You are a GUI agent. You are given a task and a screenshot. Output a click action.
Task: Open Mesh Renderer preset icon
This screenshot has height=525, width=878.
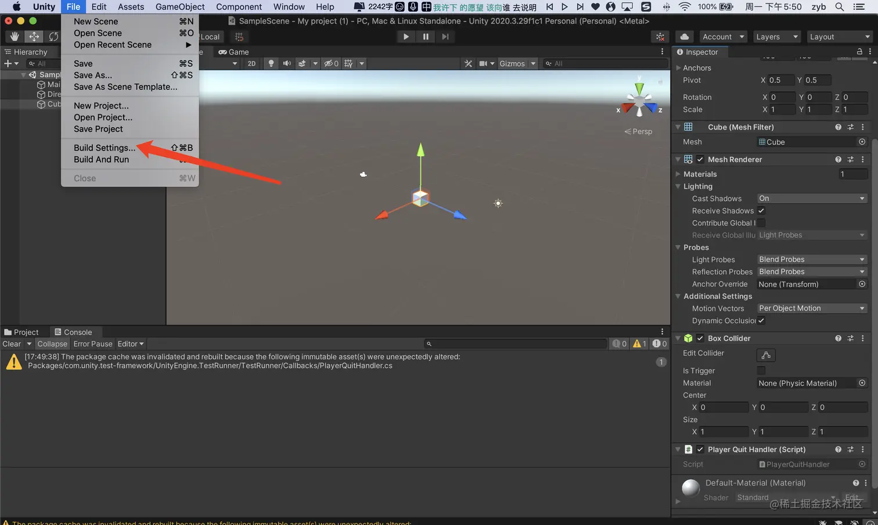pos(850,159)
